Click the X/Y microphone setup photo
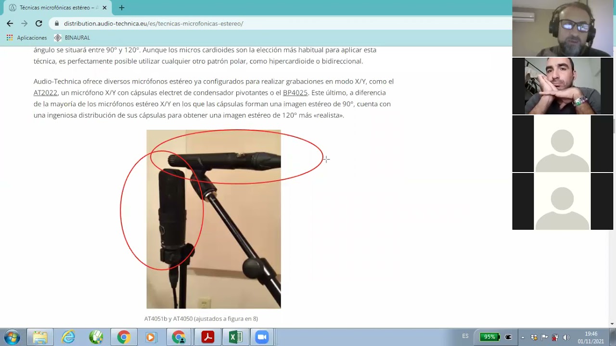 (x=214, y=219)
